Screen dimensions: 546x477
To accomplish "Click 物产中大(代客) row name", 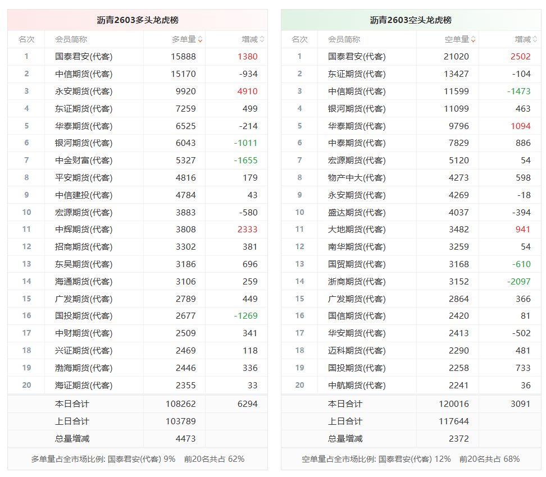I will point(357,178).
